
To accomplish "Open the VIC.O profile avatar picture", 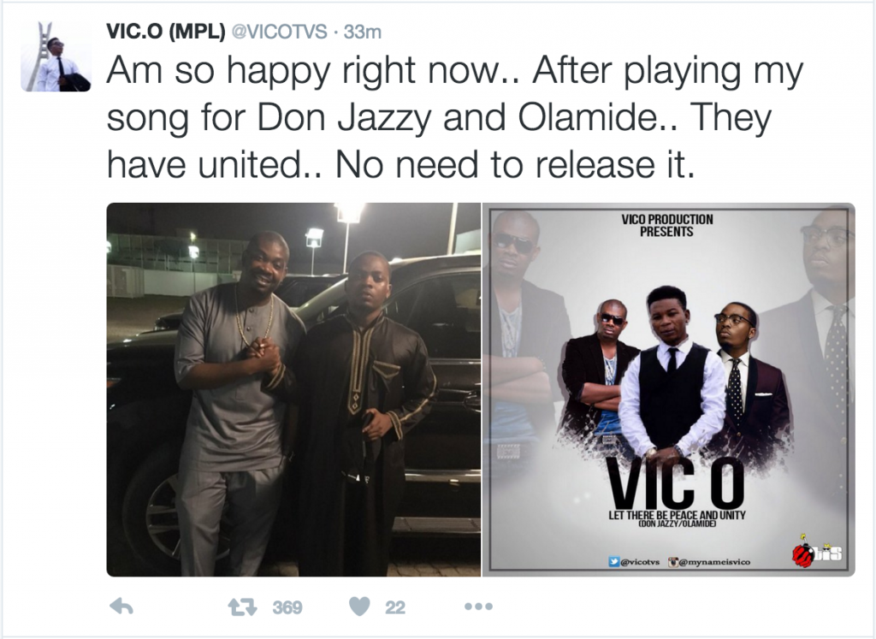I will click(56, 56).
